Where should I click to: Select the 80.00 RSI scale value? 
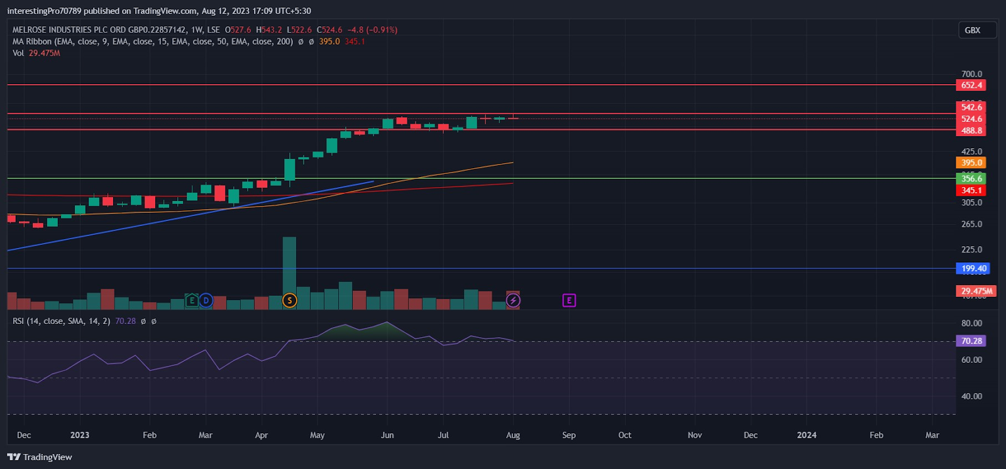coord(971,323)
